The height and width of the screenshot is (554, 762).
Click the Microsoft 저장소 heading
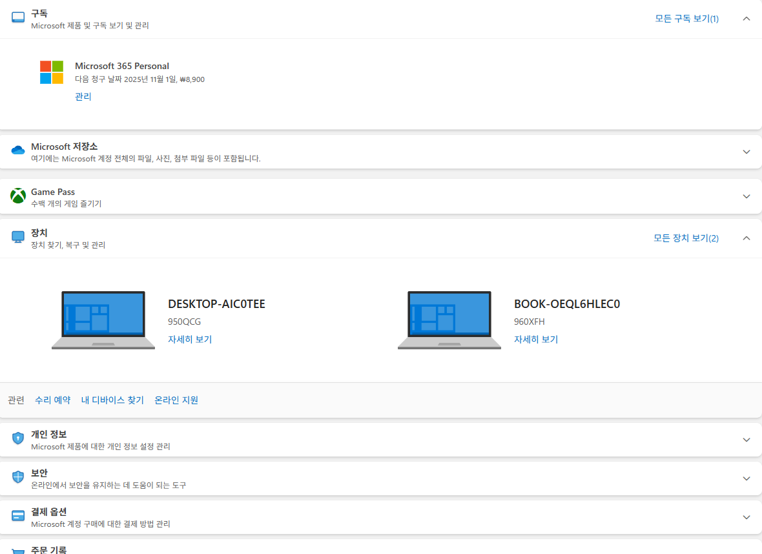[x=64, y=147]
